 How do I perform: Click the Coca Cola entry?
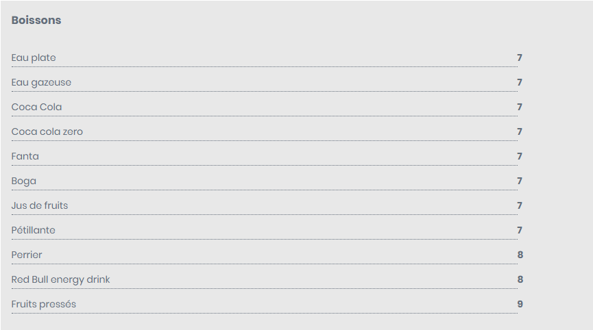[37, 107]
